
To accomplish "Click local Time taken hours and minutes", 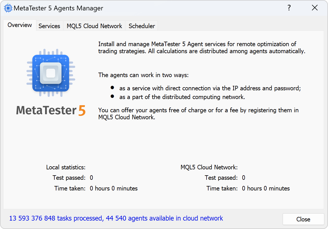I will 114,188.
